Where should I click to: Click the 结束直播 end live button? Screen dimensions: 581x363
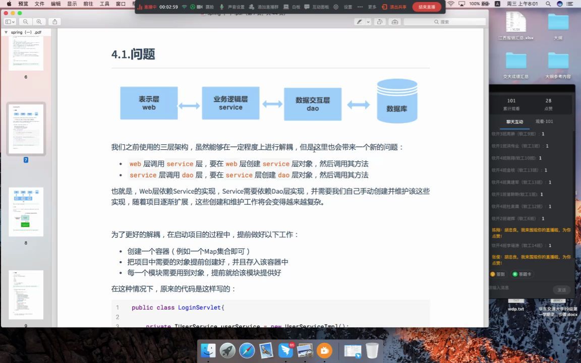tap(427, 7)
